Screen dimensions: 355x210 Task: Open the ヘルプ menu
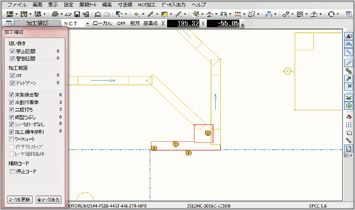[x=198, y=5]
